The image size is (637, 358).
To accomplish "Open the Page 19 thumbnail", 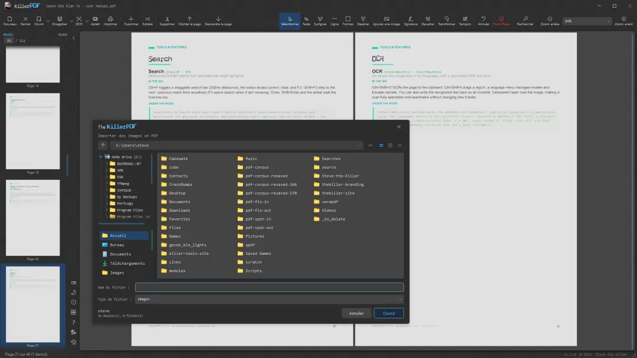I will coord(33,132).
